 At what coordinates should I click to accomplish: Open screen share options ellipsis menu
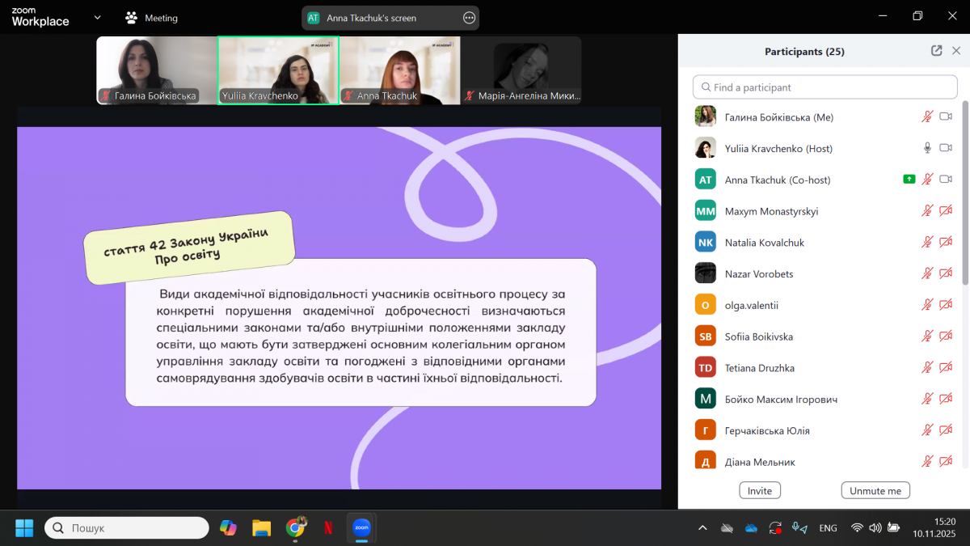pos(469,18)
